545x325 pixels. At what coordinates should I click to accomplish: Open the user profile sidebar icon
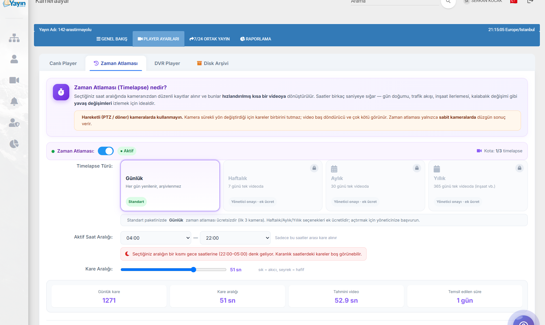coord(14,59)
